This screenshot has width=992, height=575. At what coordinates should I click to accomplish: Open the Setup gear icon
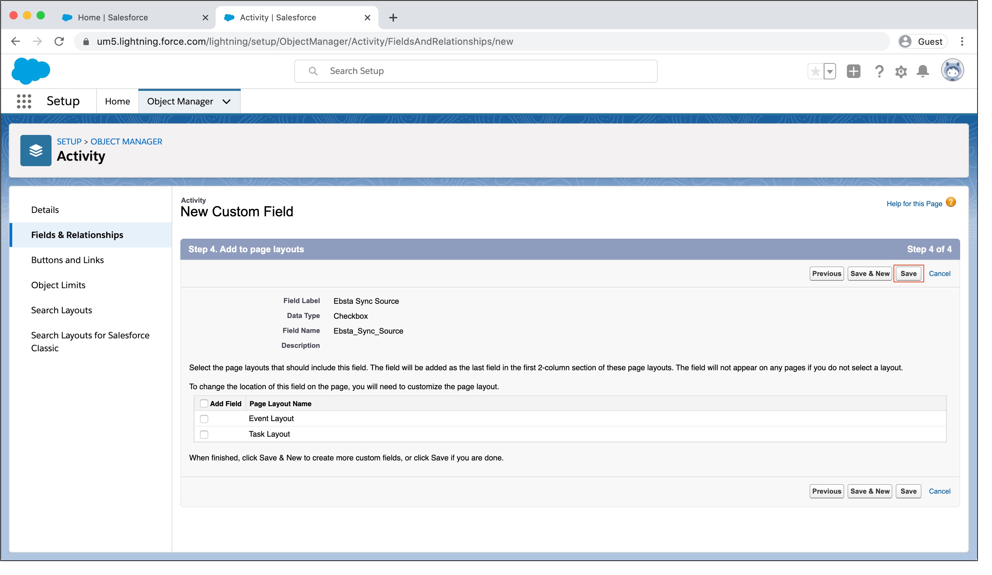901,71
